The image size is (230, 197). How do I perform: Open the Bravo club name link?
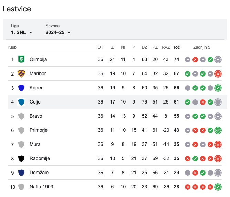(36, 116)
